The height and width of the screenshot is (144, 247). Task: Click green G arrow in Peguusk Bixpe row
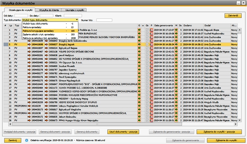pos(139,30)
